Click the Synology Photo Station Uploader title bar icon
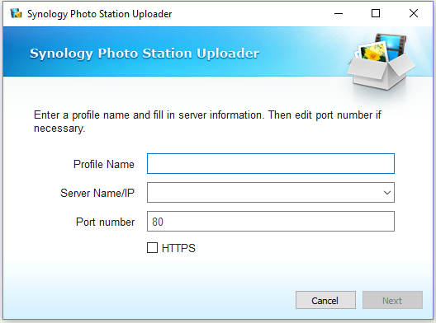The width and height of the screenshot is (436, 323). 16,13
